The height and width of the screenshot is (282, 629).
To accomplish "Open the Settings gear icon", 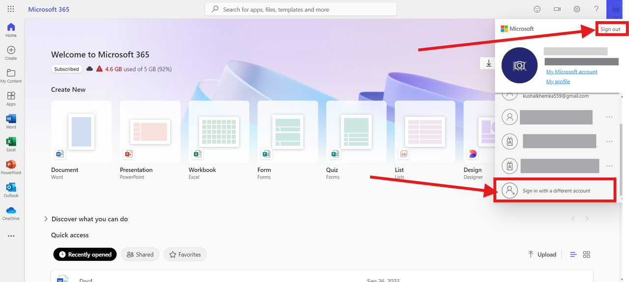I will click(577, 9).
